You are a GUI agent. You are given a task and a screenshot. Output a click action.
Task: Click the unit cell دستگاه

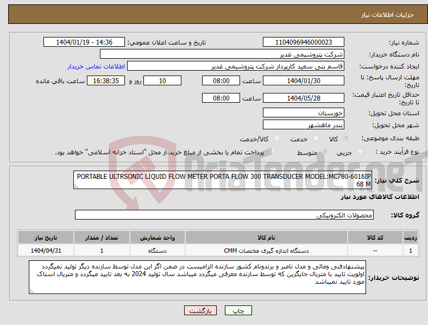pos(157,251)
